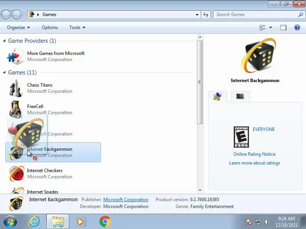This screenshot has width=306, height=229.
Task: Collapse the Game Providers group
Action: [x=4, y=41]
